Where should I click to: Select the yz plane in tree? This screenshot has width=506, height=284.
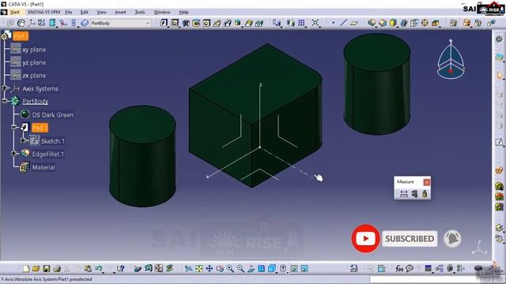[x=34, y=62]
